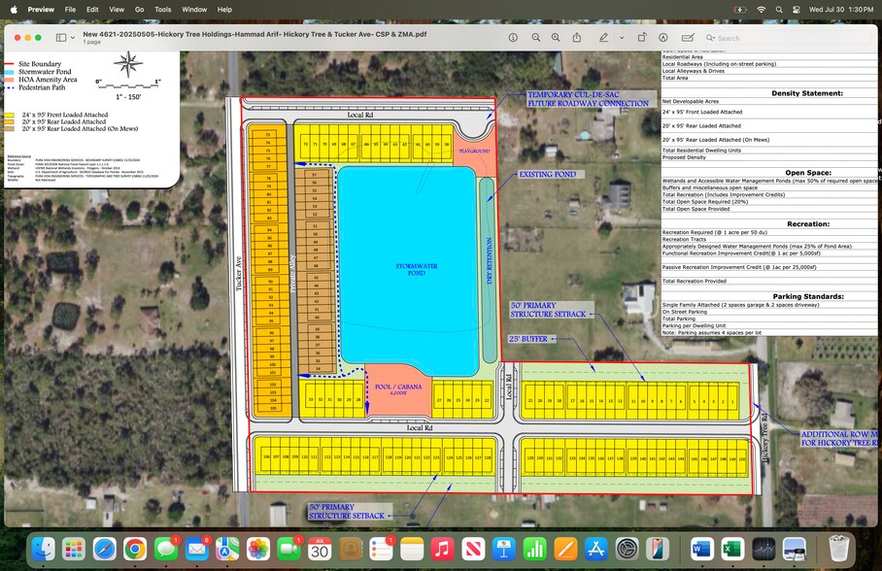Open the Tools menu
Image resolution: width=882 pixels, height=571 pixels.
pos(162,9)
